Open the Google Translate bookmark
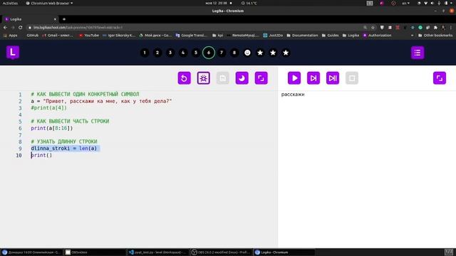 point(192,36)
